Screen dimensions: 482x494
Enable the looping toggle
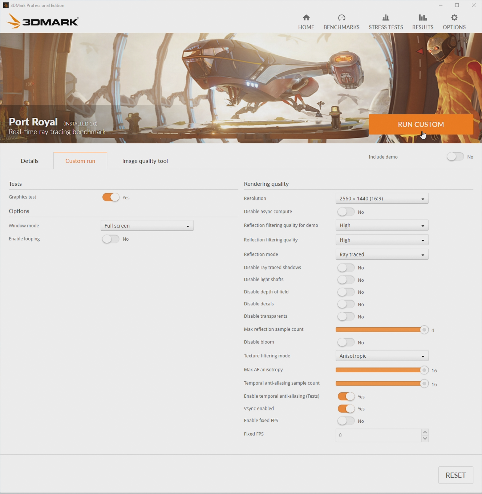(111, 239)
